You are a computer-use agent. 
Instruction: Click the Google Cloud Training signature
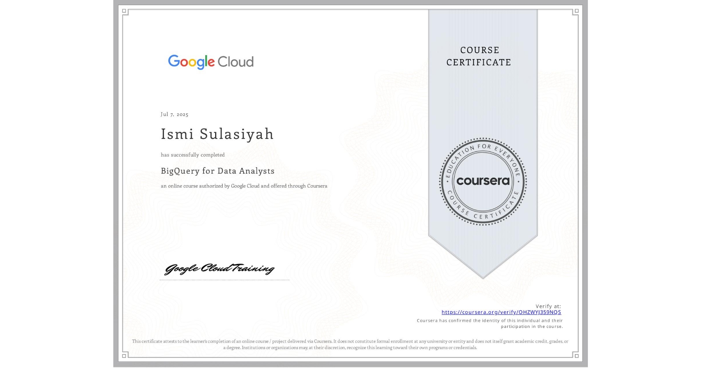point(220,269)
